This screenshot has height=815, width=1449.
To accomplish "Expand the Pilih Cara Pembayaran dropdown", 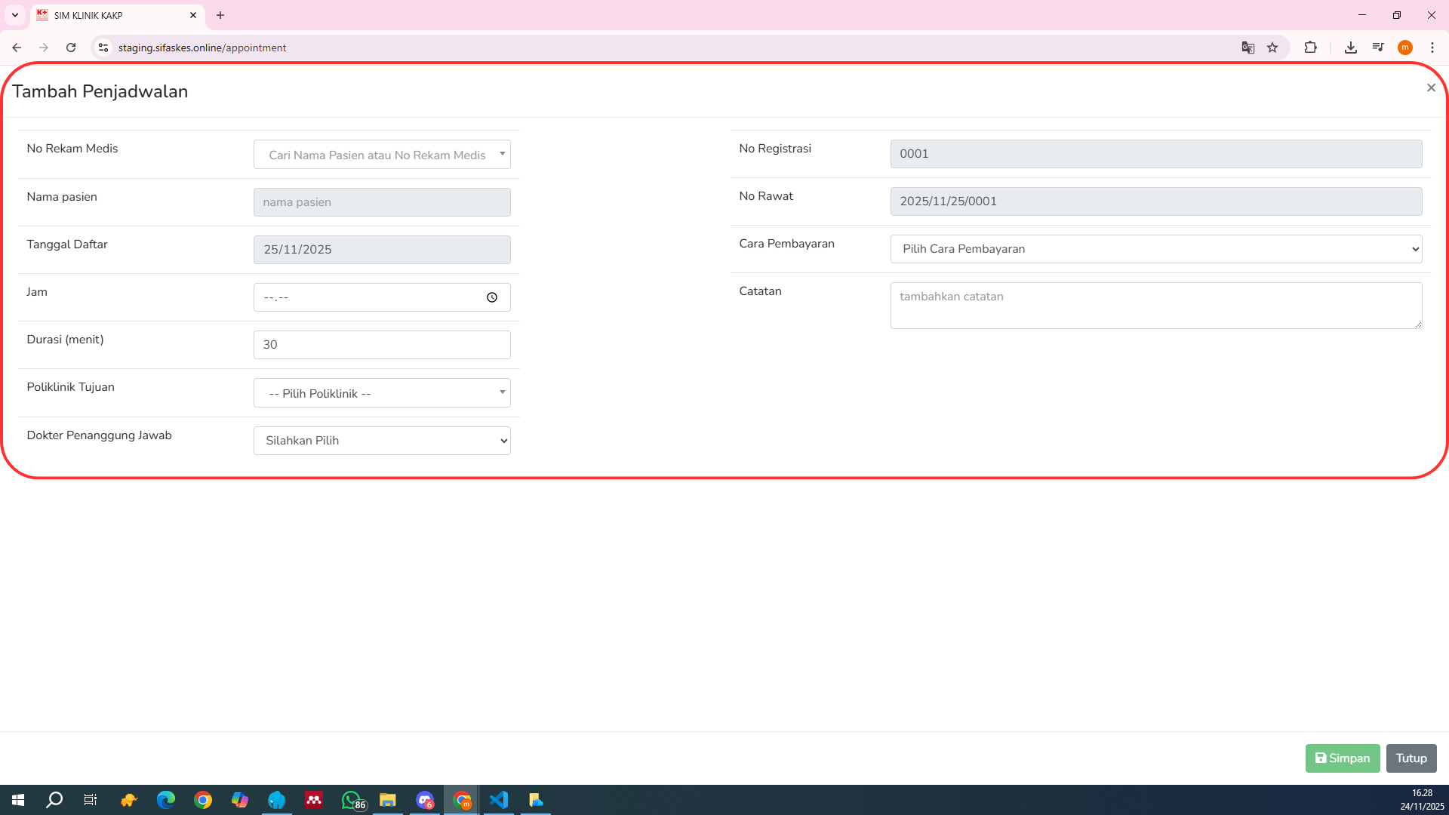I will tap(1155, 249).
